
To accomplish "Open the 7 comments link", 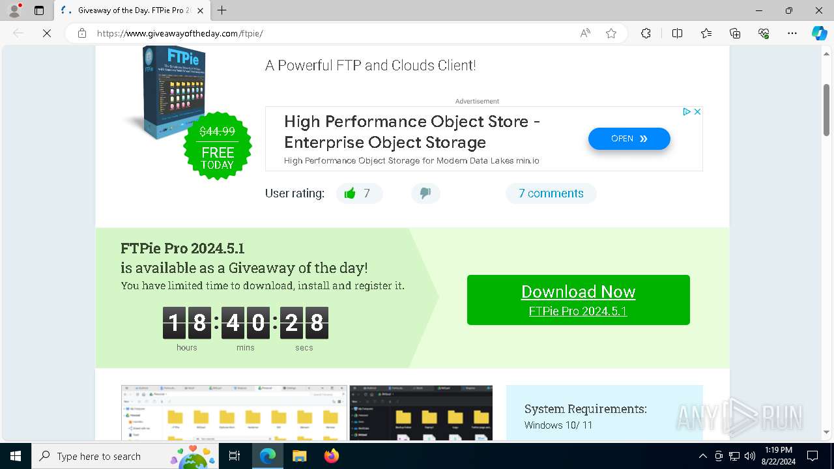I will point(551,193).
